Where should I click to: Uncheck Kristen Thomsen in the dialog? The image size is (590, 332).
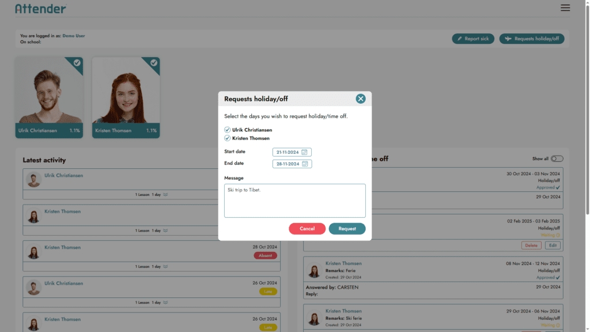tap(227, 138)
